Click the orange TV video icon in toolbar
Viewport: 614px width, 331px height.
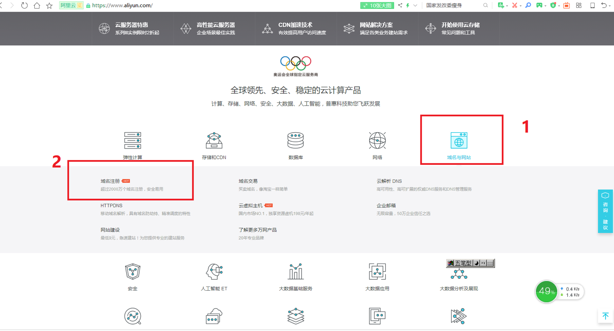pyautogui.click(x=566, y=5)
